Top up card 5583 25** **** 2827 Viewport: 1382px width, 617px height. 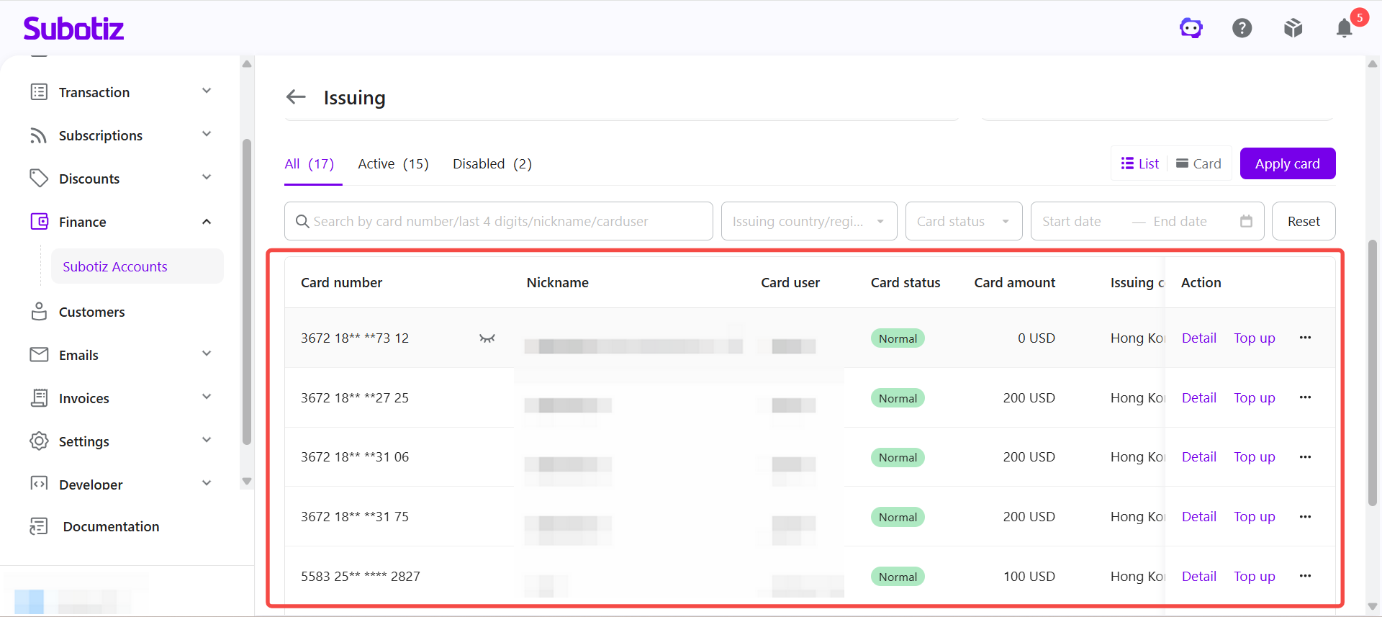[x=1255, y=576]
